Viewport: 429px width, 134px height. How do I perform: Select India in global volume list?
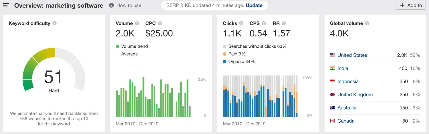coord(343,68)
